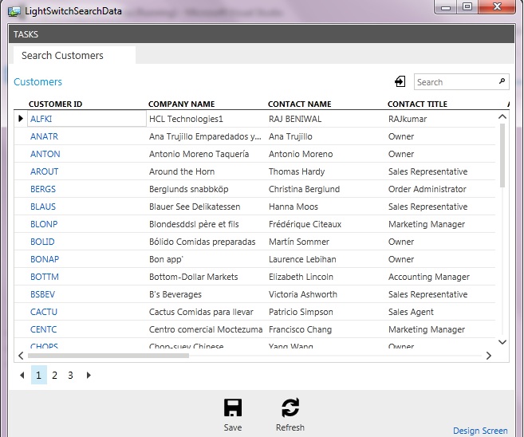Select the RAJ BENIWAL contact cell
The image size is (524, 437).
point(295,119)
